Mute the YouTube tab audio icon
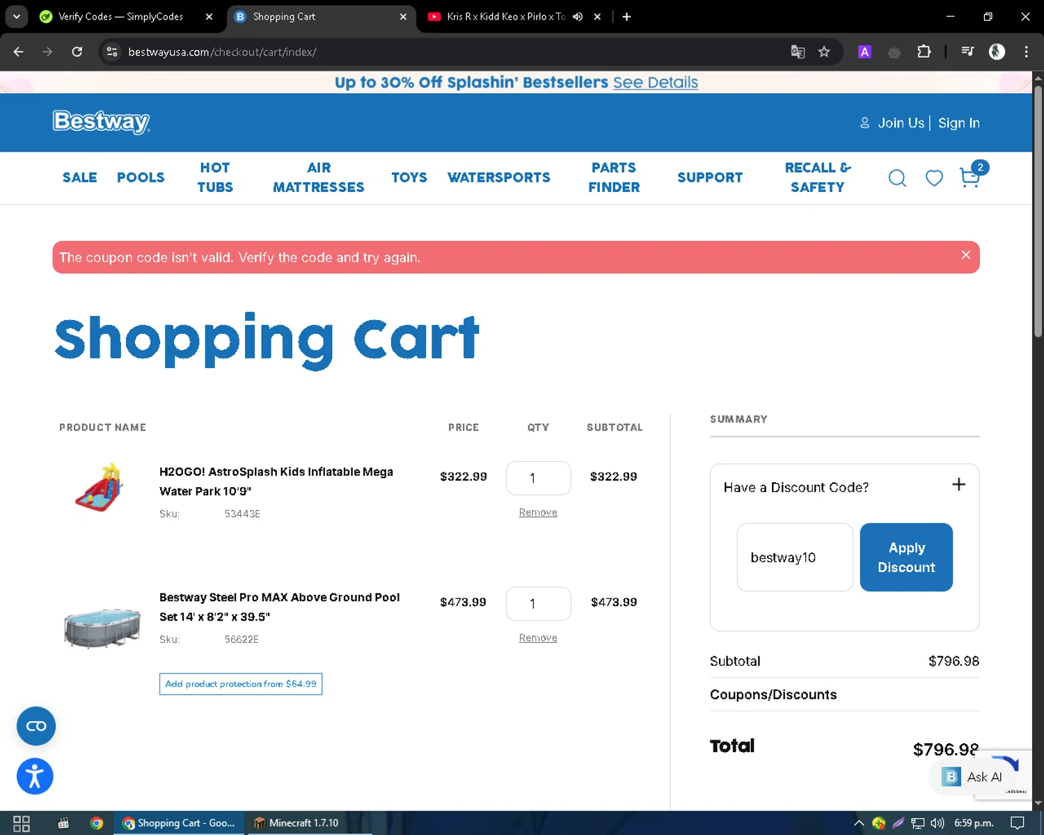The image size is (1044, 835). point(578,17)
